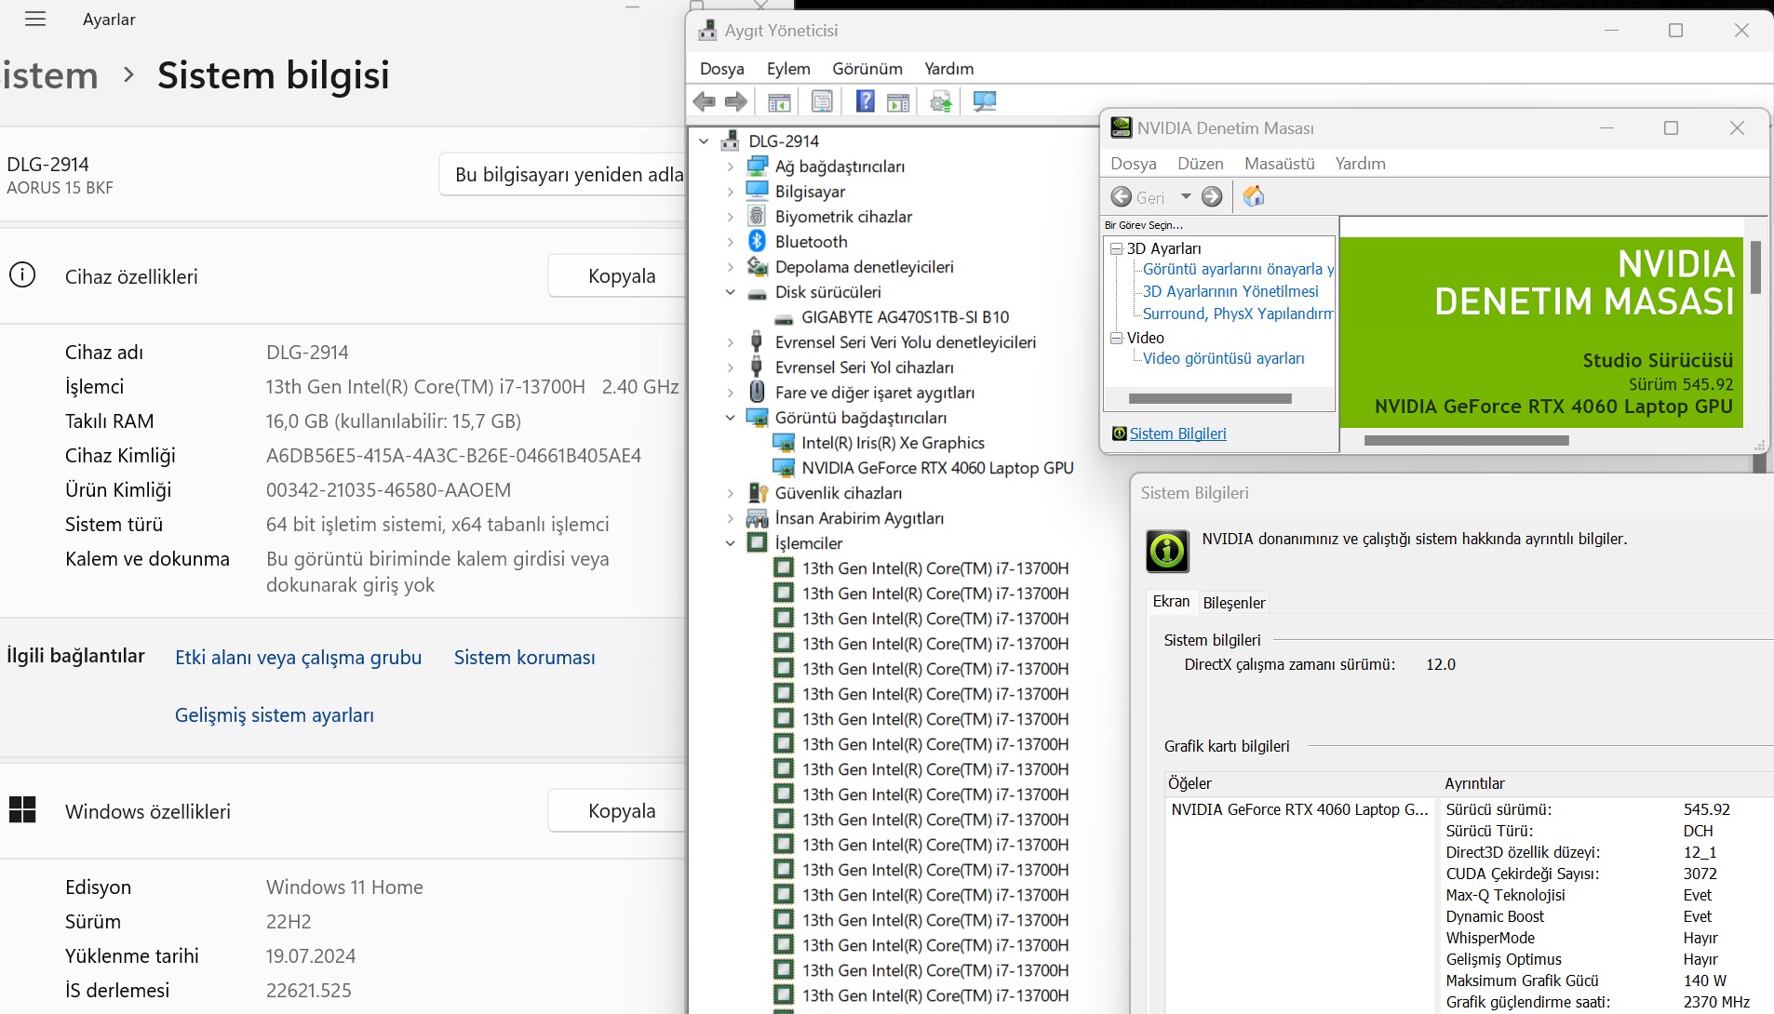The image size is (1774, 1014).
Task: Click Video görüntüsü ayarları task
Action: tap(1223, 358)
